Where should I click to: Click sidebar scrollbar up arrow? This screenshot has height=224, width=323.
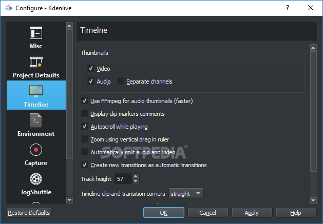coord(69,26)
